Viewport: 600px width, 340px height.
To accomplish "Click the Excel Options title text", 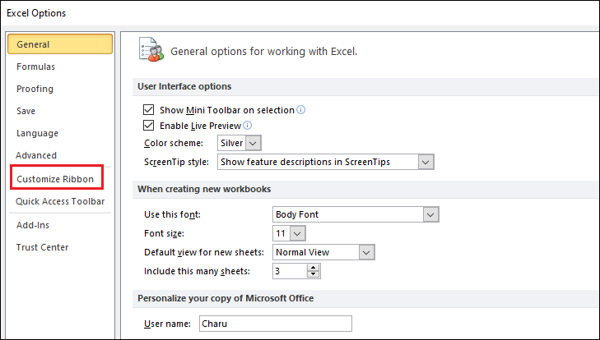I will click(x=36, y=13).
